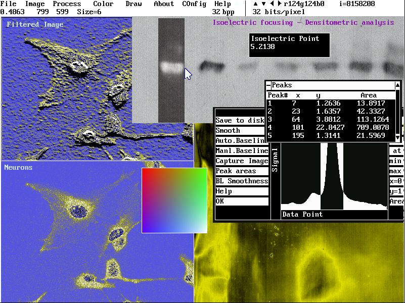
Task: Open the Peaks window system menu icon
Action: (268, 85)
